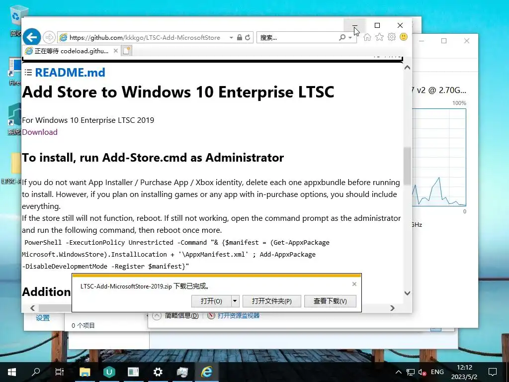Minimize the Internet Explorer window

click(354, 25)
